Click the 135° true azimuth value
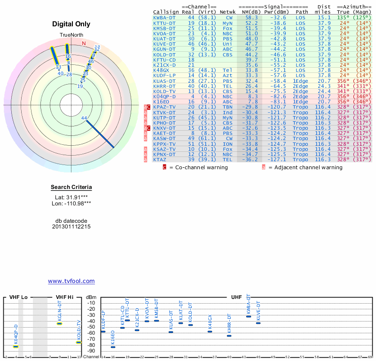Screen dimensions: 376x361 point(343,17)
